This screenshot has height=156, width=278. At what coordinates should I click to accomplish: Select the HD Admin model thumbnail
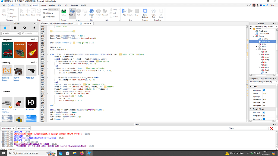[31, 102]
